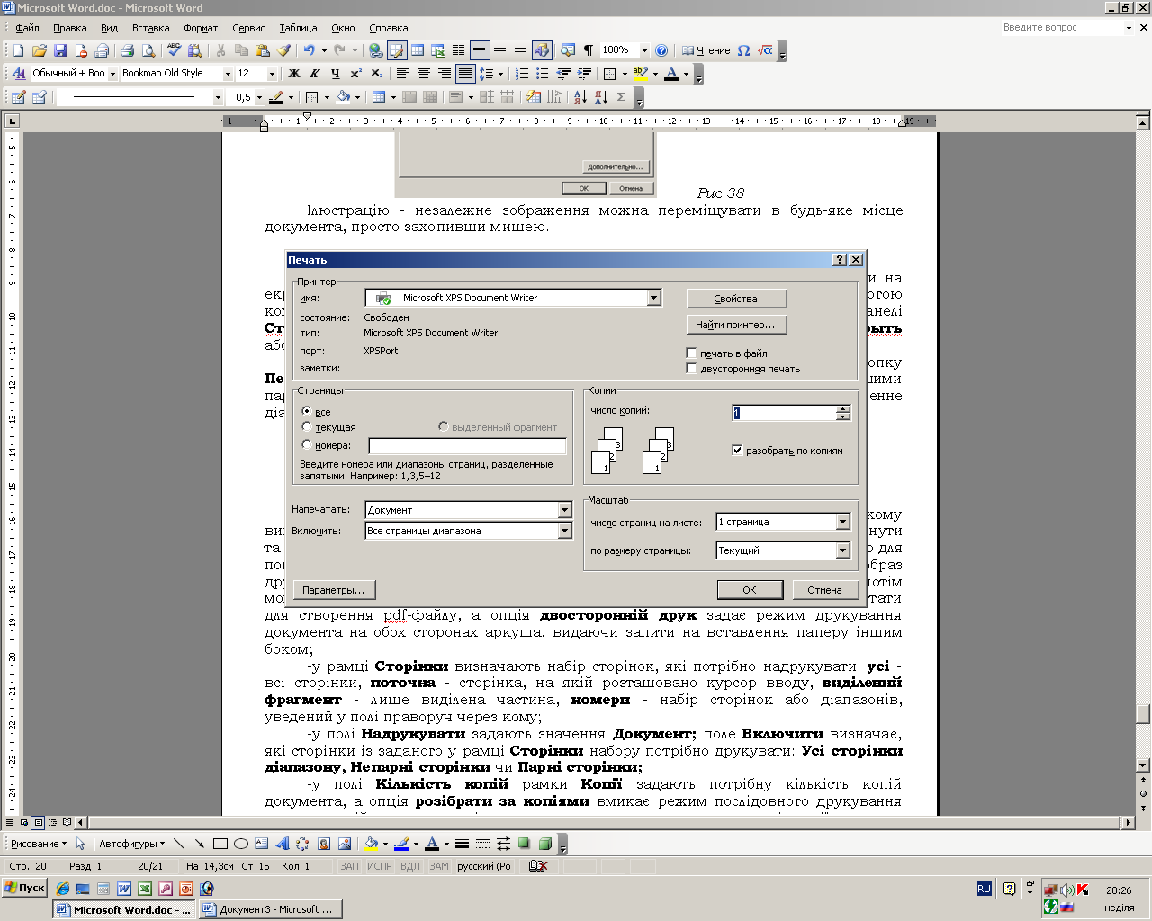This screenshot has height=921, width=1152.
Task: Click the Пуск start button
Action: [x=24, y=888]
